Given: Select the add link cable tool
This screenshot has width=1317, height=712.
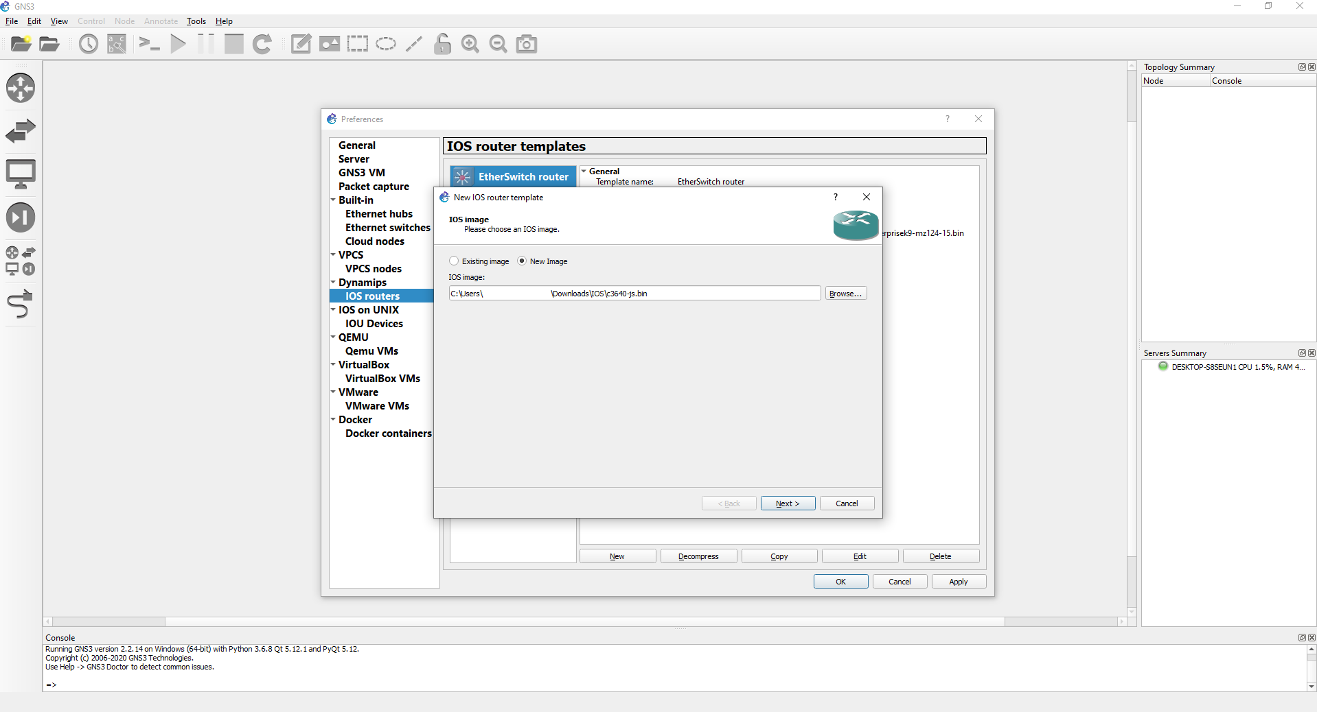Looking at the screenshot, I should pyautogui.click(x=21, y=304).
